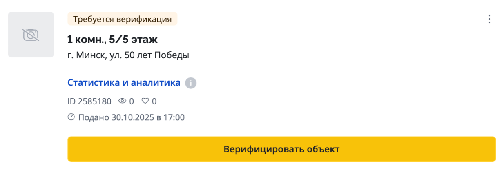The height and width of the screenshot is (172, 502).
Task: Click the info icon beside Статистика и аналитика
Action: pyautogui.click(x=190, y=83)
